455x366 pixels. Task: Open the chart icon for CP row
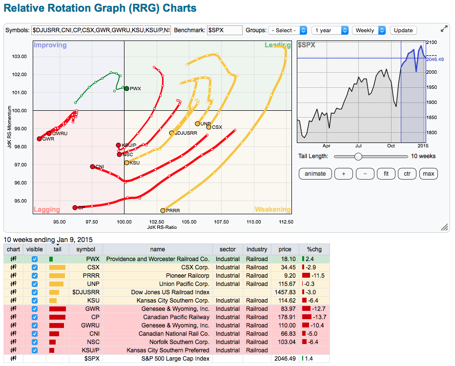coord(13,317)
